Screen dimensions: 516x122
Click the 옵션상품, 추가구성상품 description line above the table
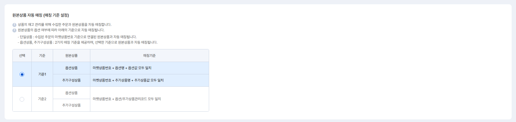tap(88, 42)
